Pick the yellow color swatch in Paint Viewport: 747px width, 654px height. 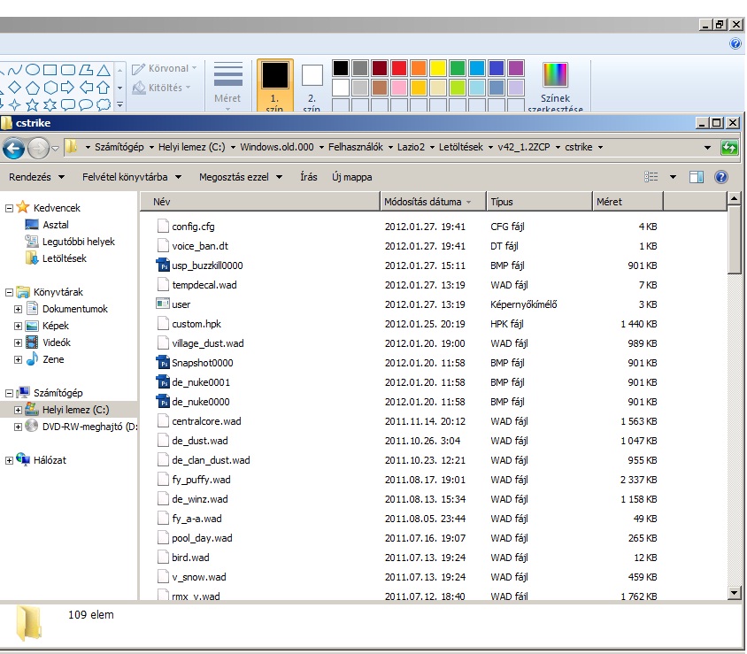pos(438,68)
